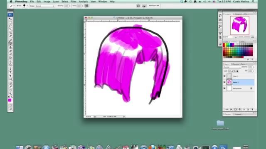This screenshot has height=149, width=266.
Task: Select the Lasso tool
Action: point(10,26)
